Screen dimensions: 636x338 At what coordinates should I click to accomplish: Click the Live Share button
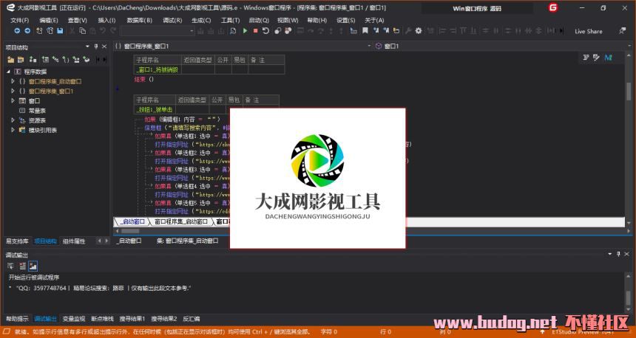(x=588, y=31)
